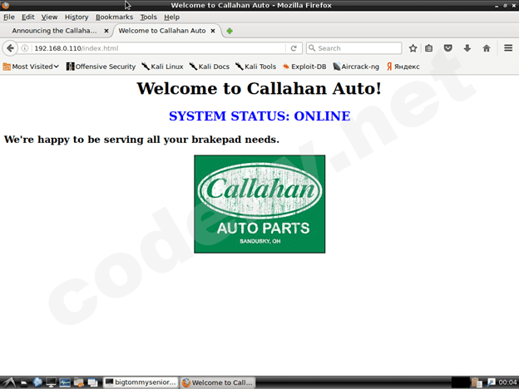Open the View menu
This screenshot has width=519, height=389.
49,17
